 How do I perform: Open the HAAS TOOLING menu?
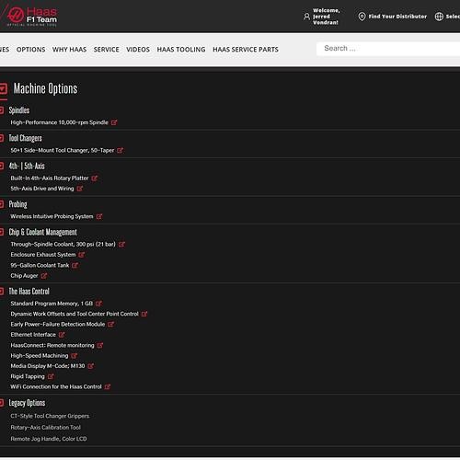coord(181,50)
